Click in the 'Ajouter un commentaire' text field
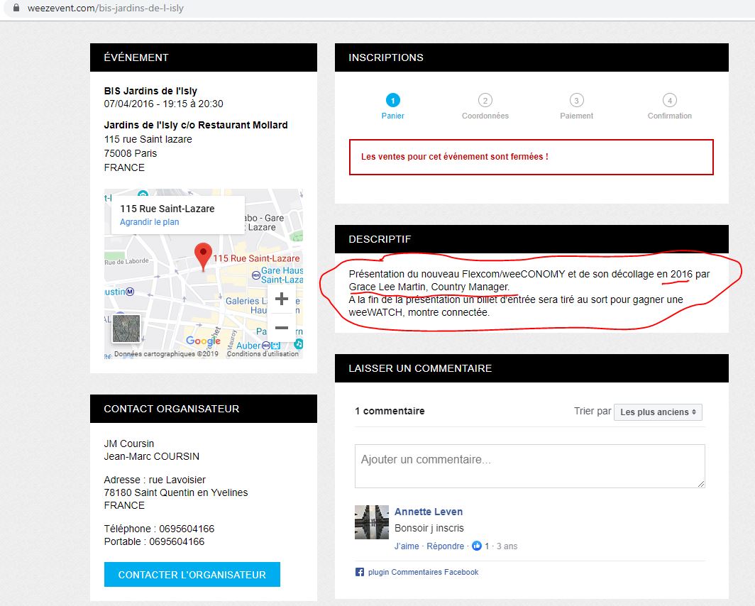The image size is (755, 606). point(529,466)
